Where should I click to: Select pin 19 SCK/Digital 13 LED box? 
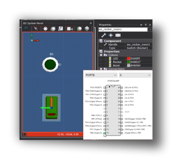tap(122, 119)
